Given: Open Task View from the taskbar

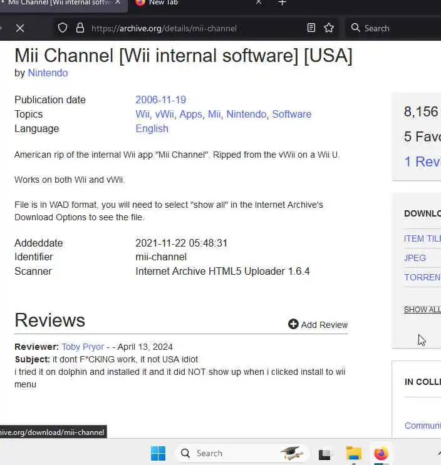Looking at the screenshot, I should (x=324, y=454).
